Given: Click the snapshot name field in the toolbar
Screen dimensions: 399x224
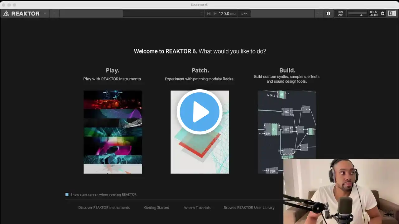Looking at the screenshot, I should (163, 13).
